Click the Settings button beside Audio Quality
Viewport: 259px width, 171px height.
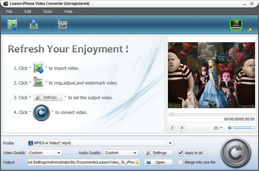(158, 153)
